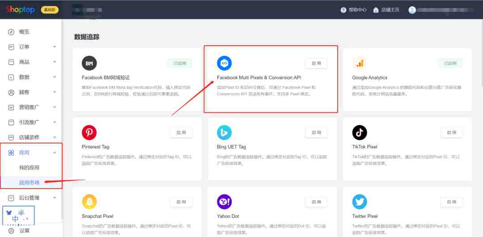The width and height of the screenshot is (483, 237).
Task: Click the Facebook Multi Pixels icon
Action: point(224,63)
